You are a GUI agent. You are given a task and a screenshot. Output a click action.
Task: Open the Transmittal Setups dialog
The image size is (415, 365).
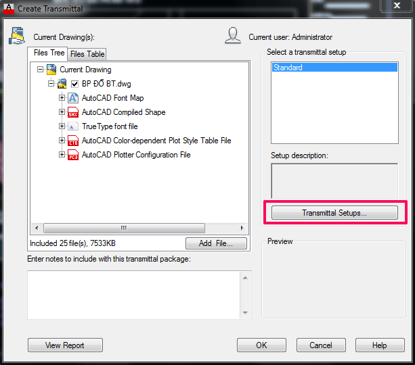pos(334,213)
